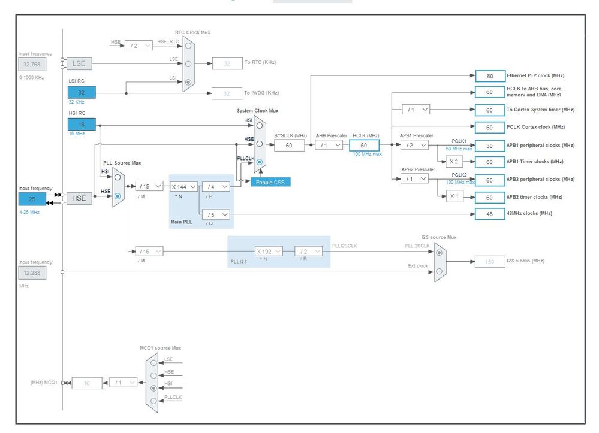599x433 pixels.
Task: Click the HSE oscillator block
Action: tap(79, 198)
